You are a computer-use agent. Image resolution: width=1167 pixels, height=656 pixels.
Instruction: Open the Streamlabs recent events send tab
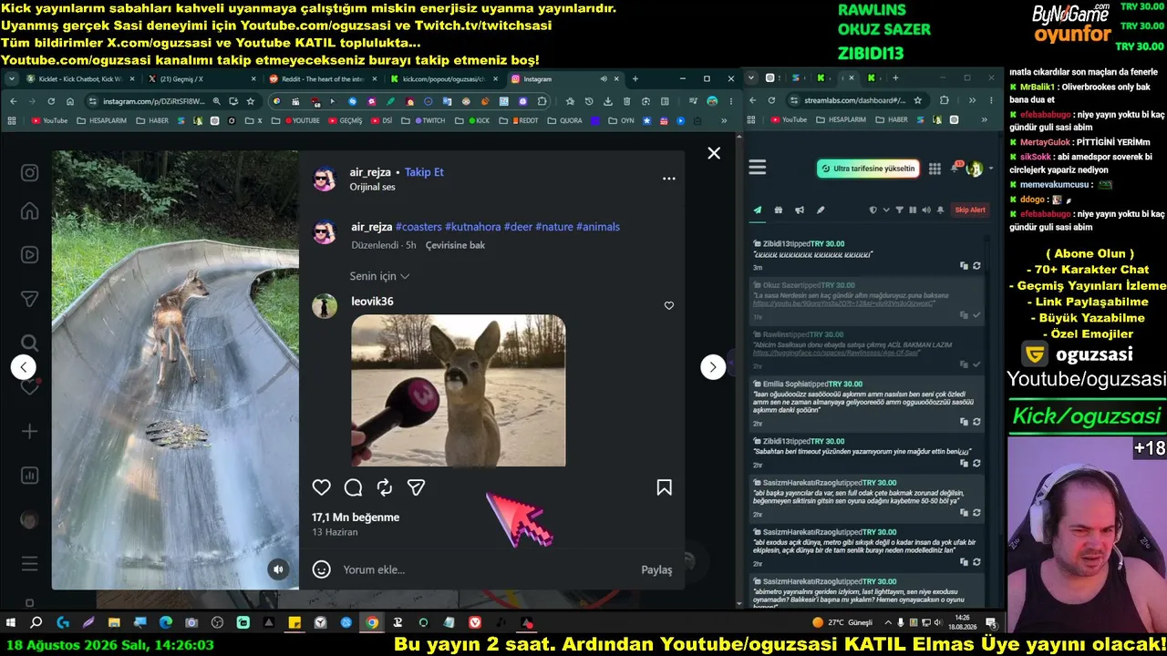point(757,210)
